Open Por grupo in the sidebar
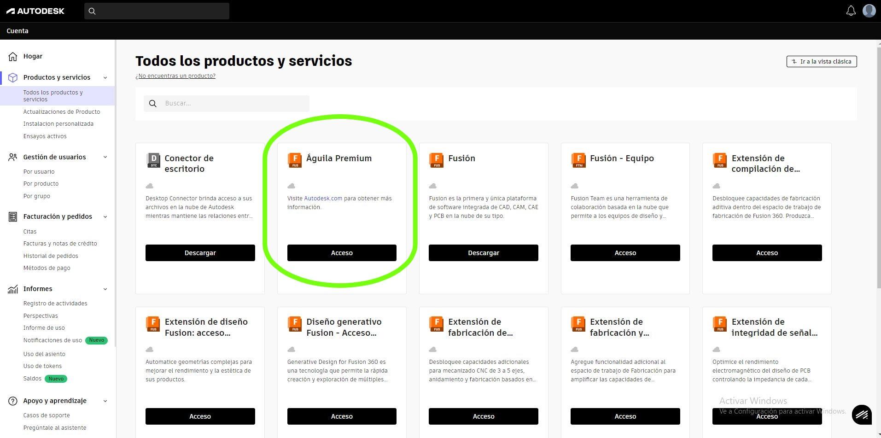881x438 pixels. click(x=37, y=196)
